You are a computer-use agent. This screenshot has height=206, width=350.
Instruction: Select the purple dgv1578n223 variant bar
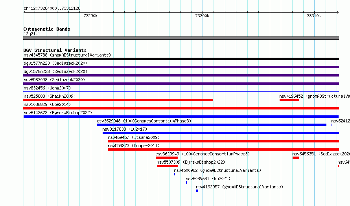(x=181, y=75)
